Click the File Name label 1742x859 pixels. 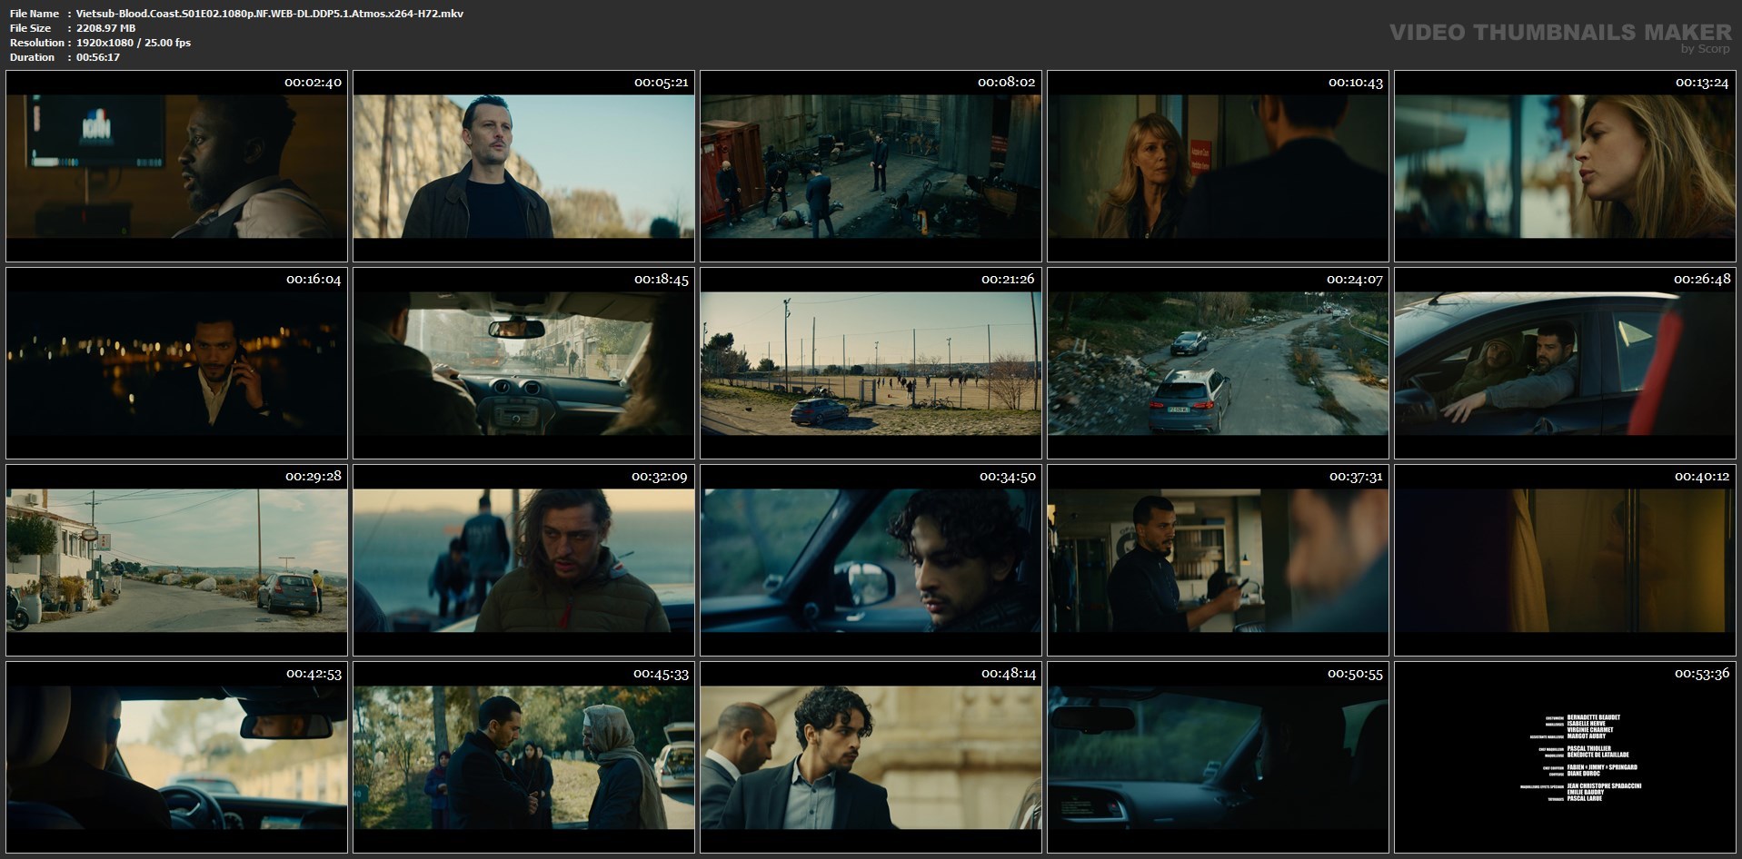coord(35,14)
